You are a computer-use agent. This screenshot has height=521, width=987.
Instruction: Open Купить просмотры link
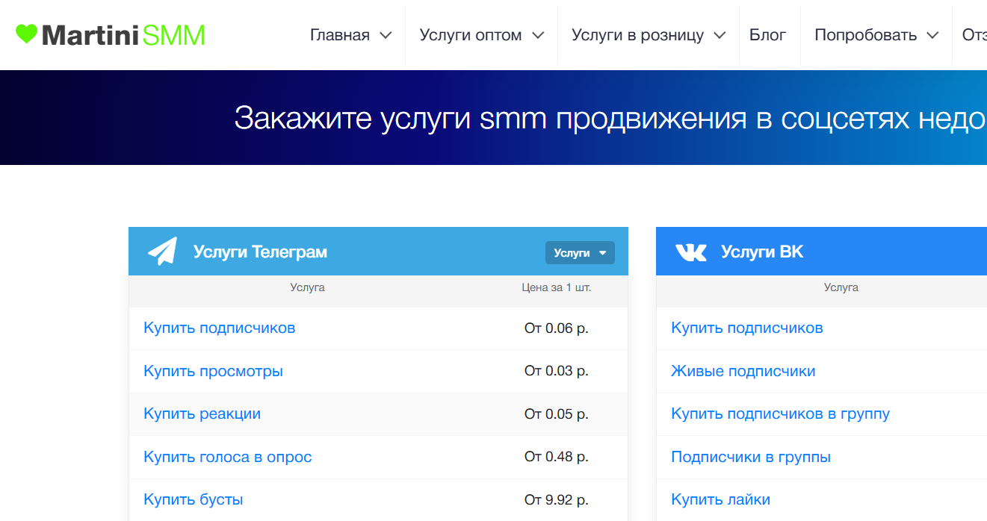tap(213, 371)
